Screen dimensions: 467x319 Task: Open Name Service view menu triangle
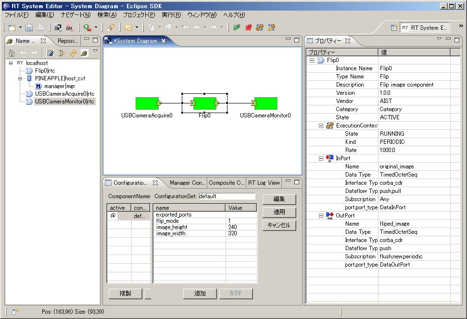(95, 51)
